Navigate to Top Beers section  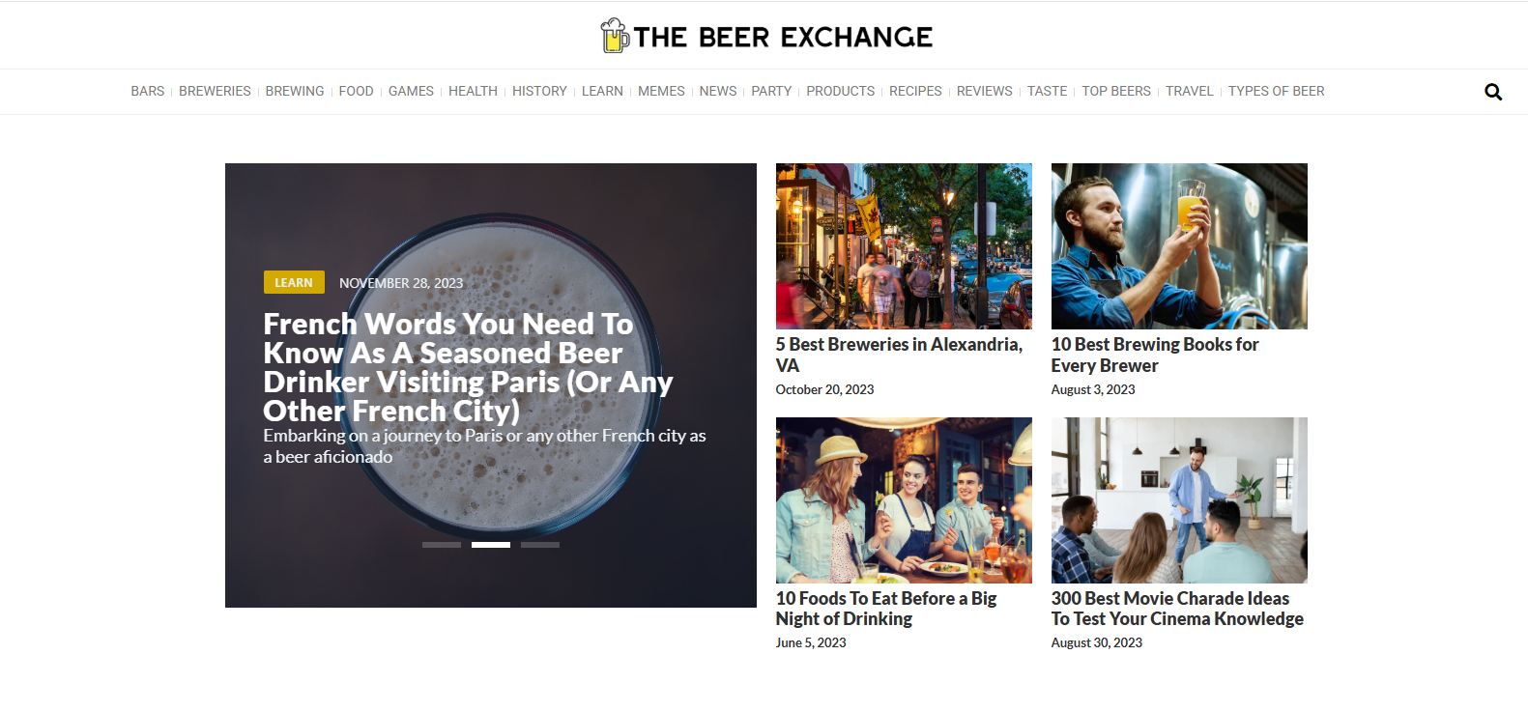pyautogui.click(x=1115, y=91)
